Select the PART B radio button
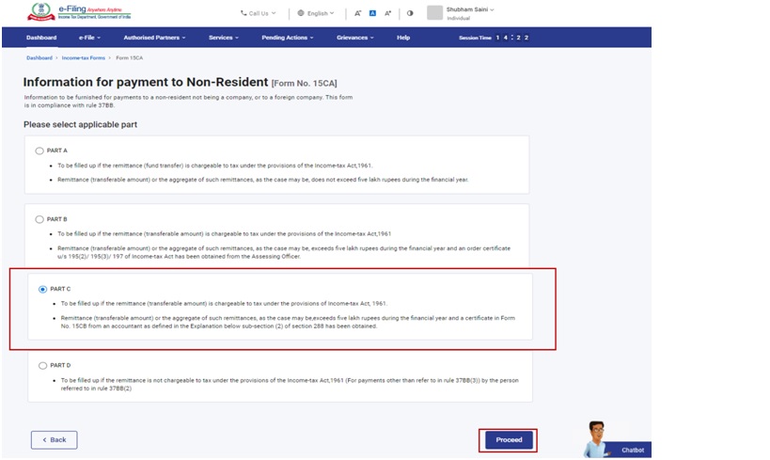The width and height of the screenshot is (770, 460). click(39, 219)
